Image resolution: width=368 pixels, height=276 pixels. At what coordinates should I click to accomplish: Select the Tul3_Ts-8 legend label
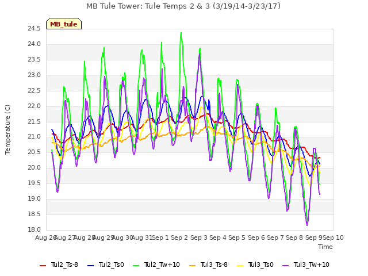214,264
